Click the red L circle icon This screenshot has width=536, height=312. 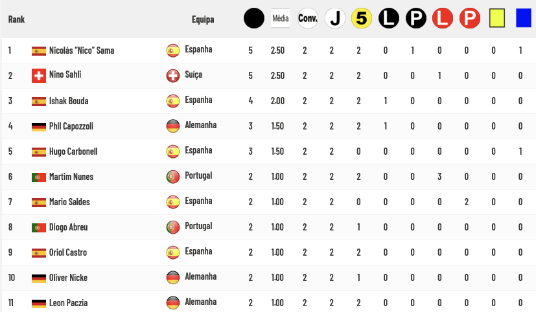pos(443,18)
